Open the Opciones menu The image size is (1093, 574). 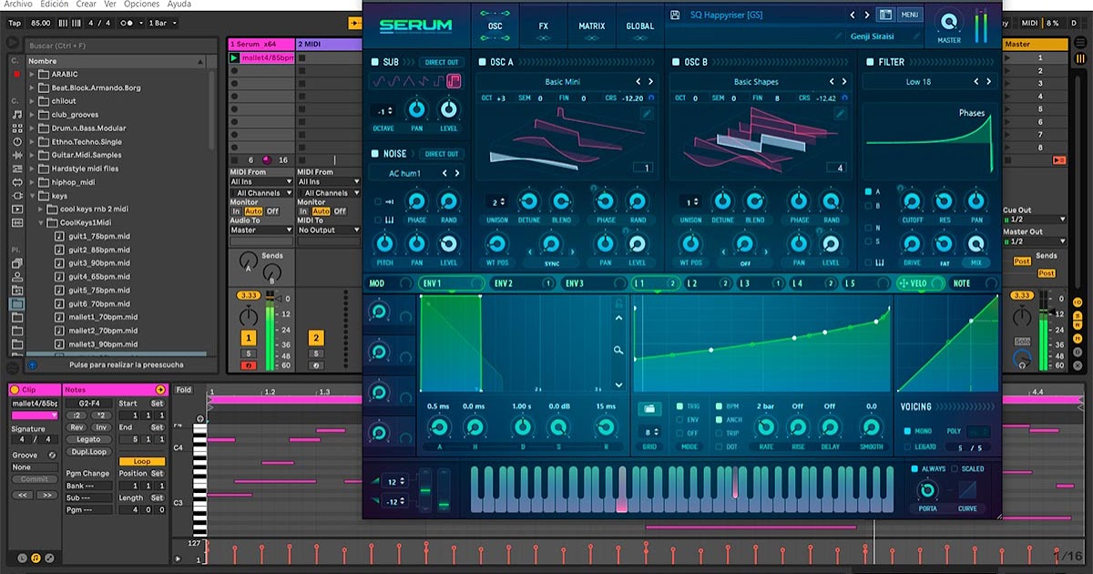click(142, 5)
